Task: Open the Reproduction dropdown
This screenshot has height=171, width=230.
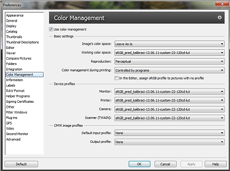Action: [x=169, y=61]
